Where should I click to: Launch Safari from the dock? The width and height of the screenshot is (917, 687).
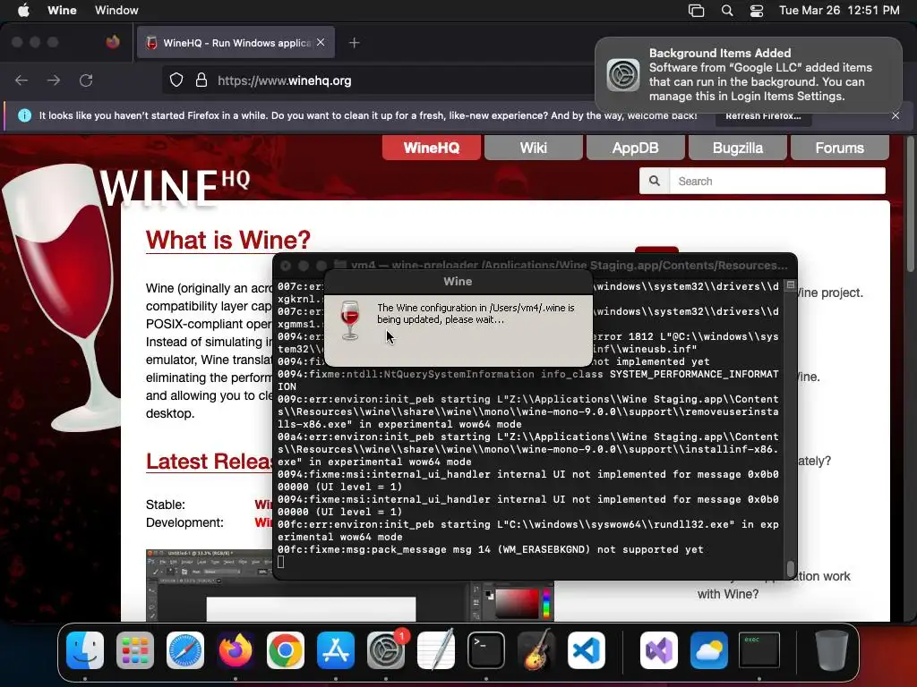click(x=185, y=650)
